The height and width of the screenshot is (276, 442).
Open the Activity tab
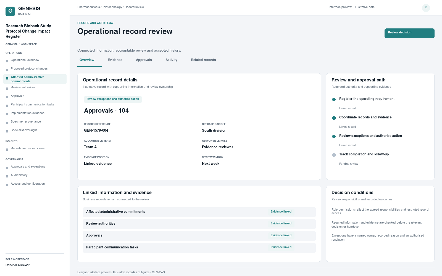coord(171,60)
